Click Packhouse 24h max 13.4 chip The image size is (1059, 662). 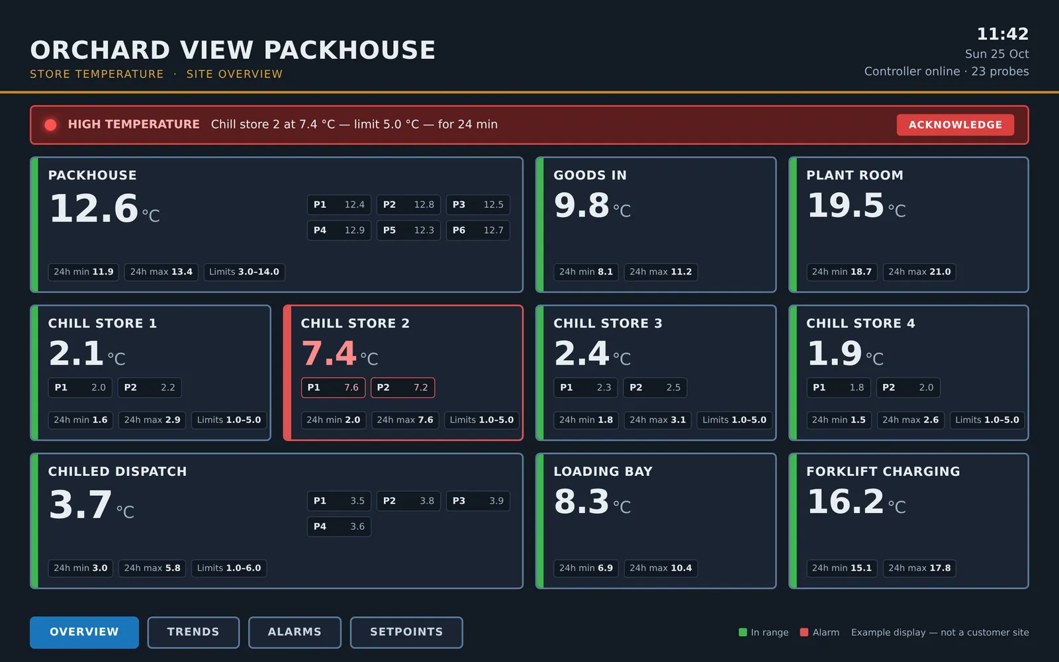tap(161, 272)
